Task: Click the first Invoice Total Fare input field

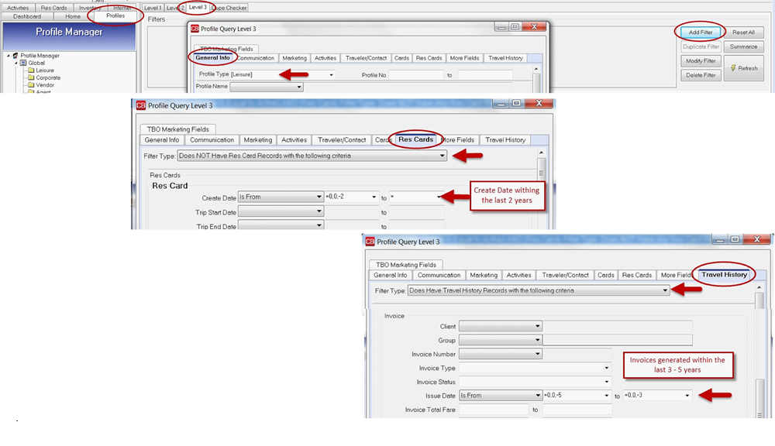Action: click(x=493, y=410)
